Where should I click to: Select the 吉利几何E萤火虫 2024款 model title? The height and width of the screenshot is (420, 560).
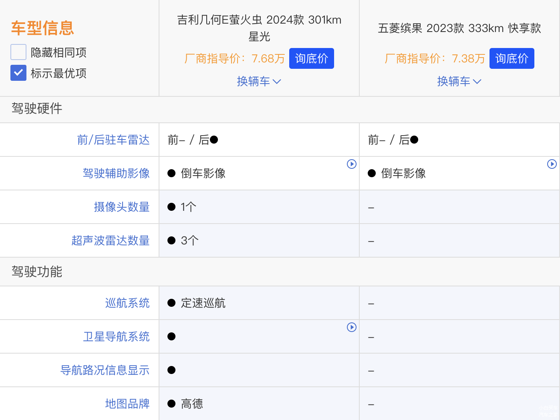pyautogui.click(x=259, y=28)
